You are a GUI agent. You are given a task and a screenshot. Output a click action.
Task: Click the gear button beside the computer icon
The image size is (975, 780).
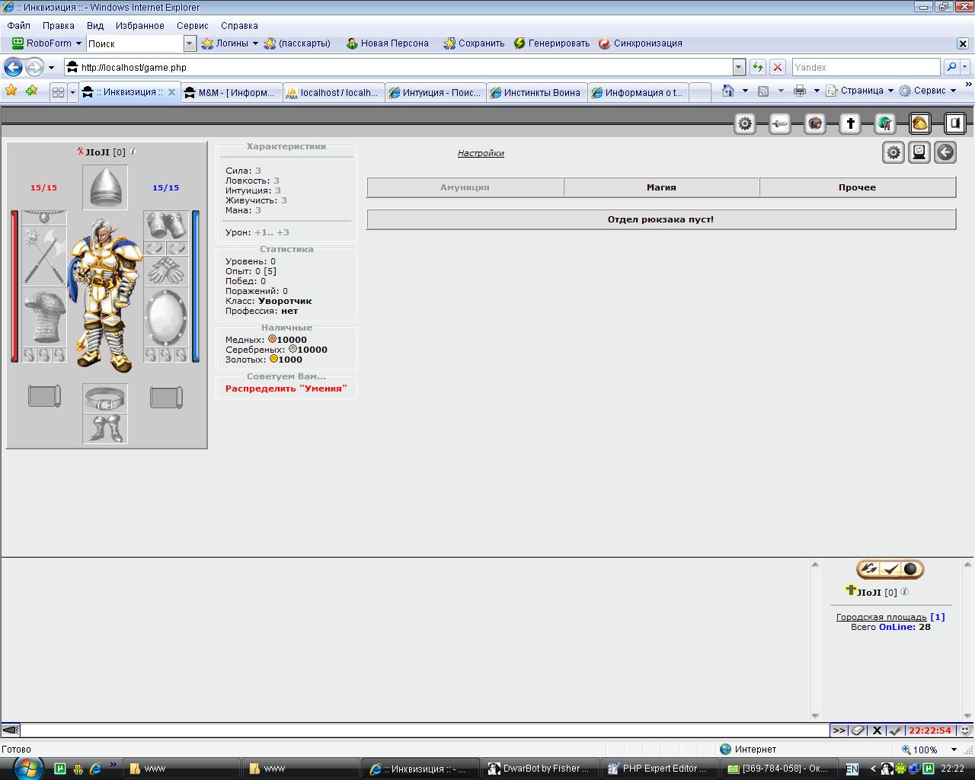point(893,153)
